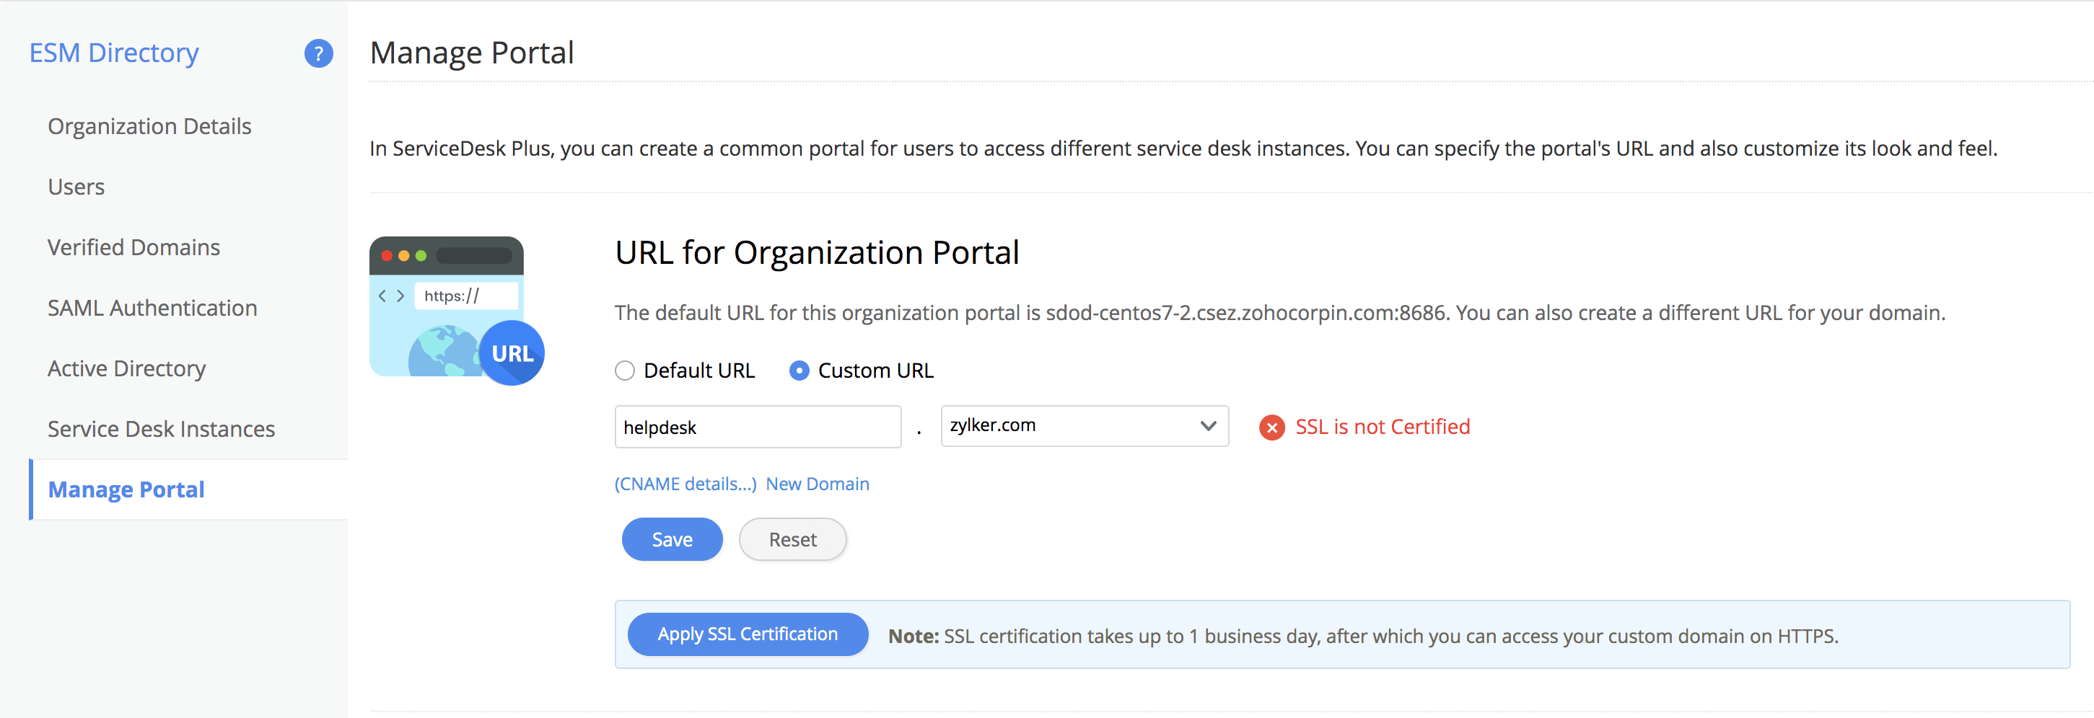Image resolution: width=2094 pixels, height=718 pixels.
Task: Open Verified Domains section
Action: coord(134,248)
